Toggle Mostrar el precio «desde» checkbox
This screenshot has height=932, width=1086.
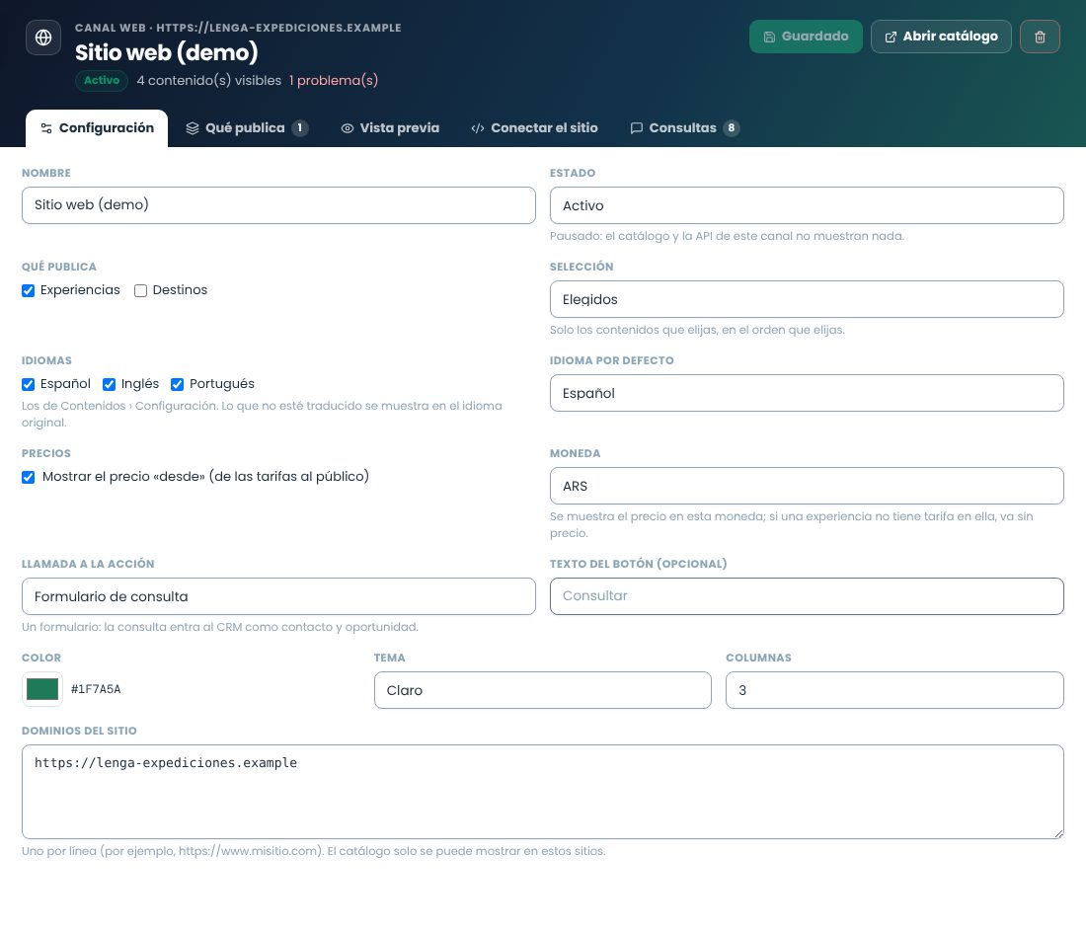(x=29, y=477)
